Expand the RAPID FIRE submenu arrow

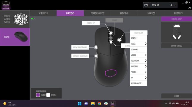pos(146,66)
